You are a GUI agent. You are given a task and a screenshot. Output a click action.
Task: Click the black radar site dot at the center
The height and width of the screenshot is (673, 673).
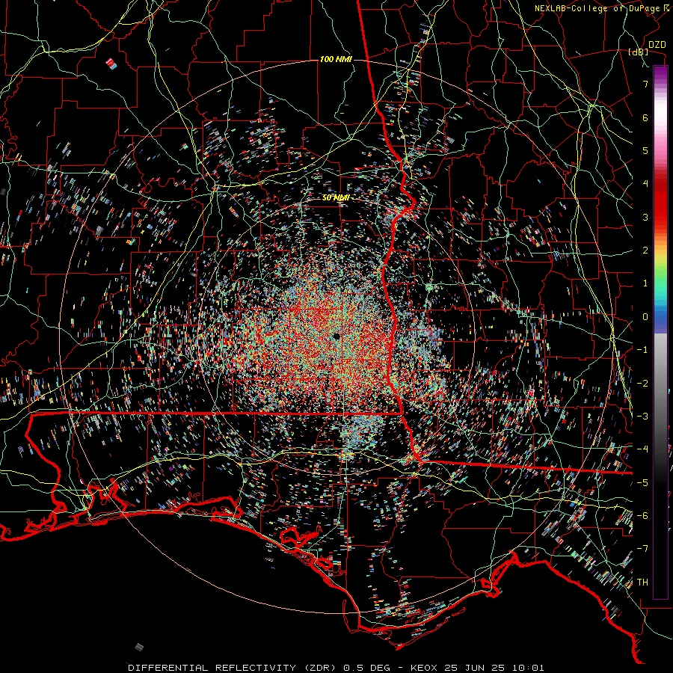tap(336, 336)
